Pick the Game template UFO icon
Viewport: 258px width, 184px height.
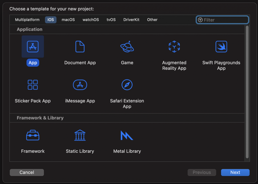(x=127, y=47)
